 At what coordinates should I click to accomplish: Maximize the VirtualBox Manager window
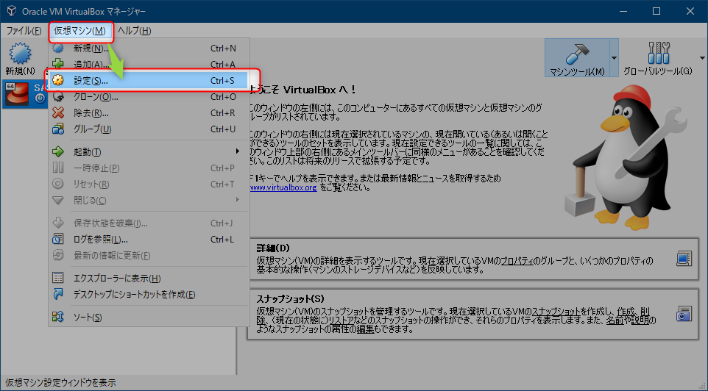click(x=656, y=11)
